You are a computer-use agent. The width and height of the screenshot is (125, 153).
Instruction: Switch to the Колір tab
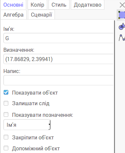[37, 5]
